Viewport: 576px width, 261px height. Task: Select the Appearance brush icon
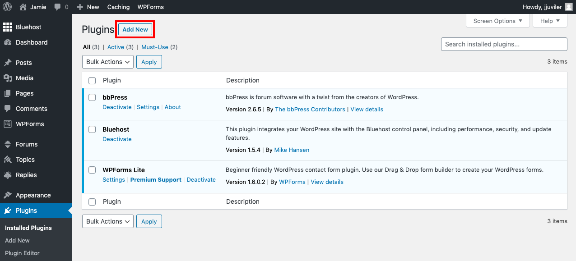(8, 195)
